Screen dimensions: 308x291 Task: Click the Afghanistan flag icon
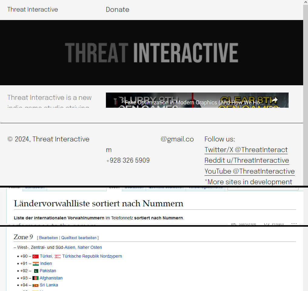tap(36, 278)
